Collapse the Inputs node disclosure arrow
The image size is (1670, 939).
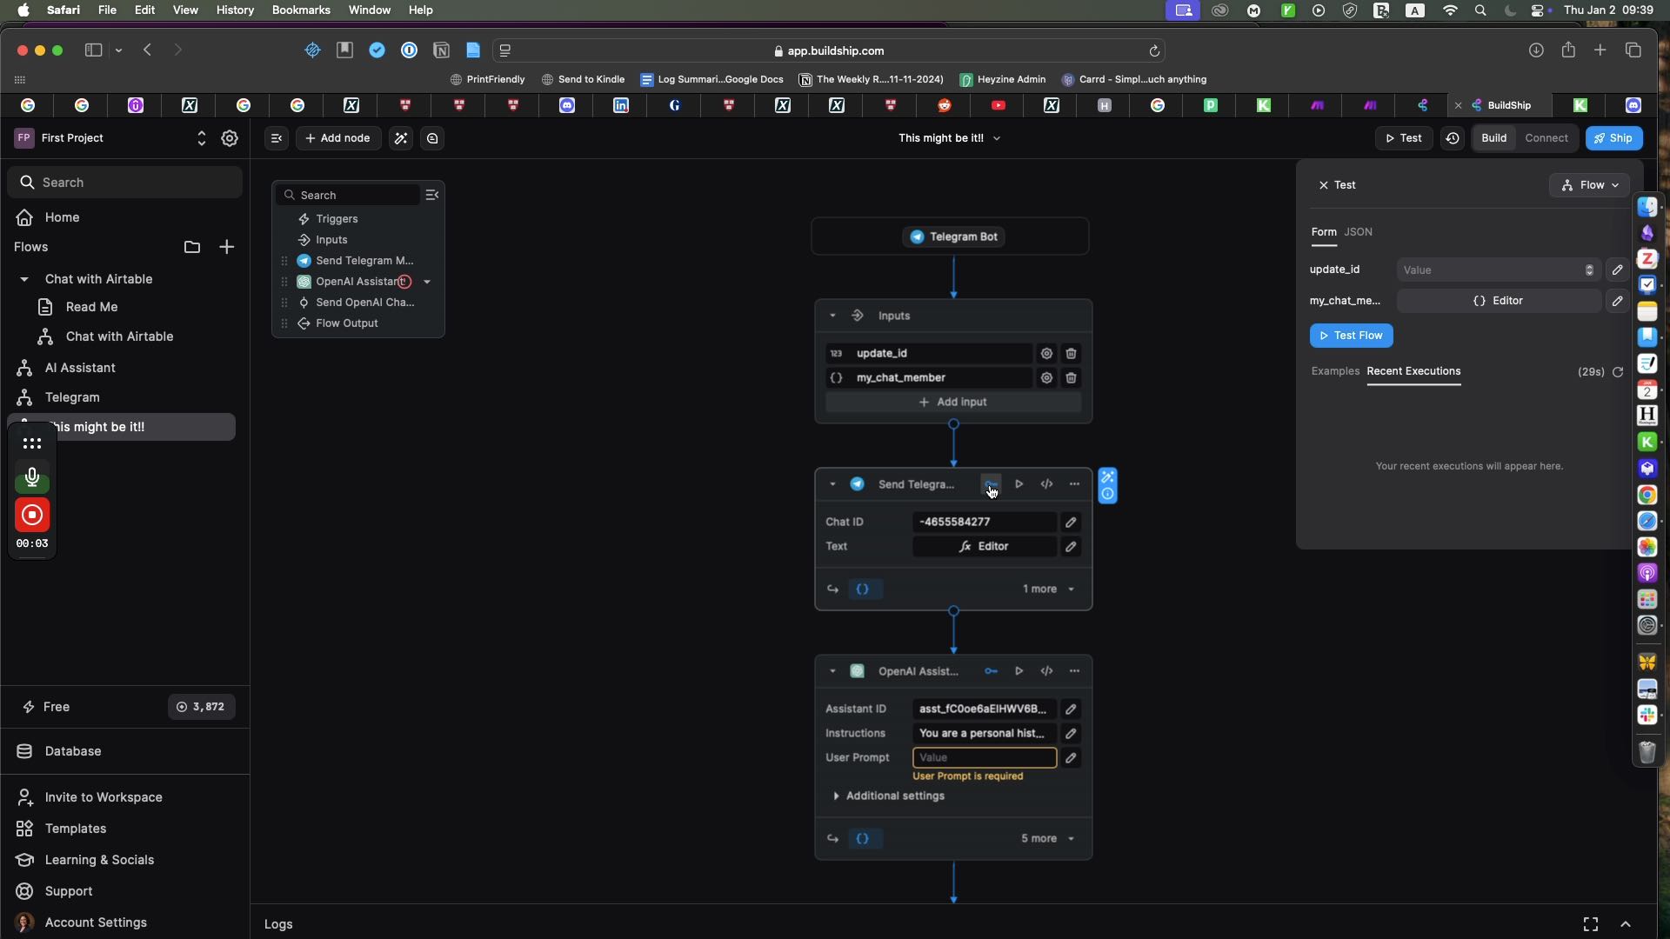832,316
